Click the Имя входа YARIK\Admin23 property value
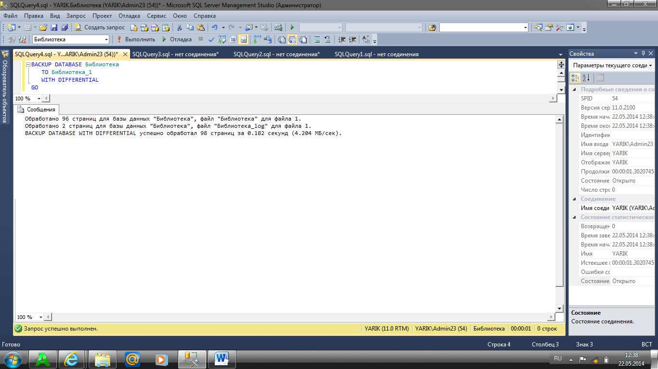Viewport: 658px width, 369px height. (x=632, y=144)
